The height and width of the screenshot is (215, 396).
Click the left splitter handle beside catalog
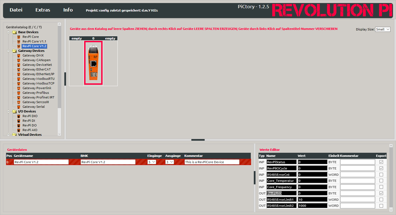click(x=65, y=79)
